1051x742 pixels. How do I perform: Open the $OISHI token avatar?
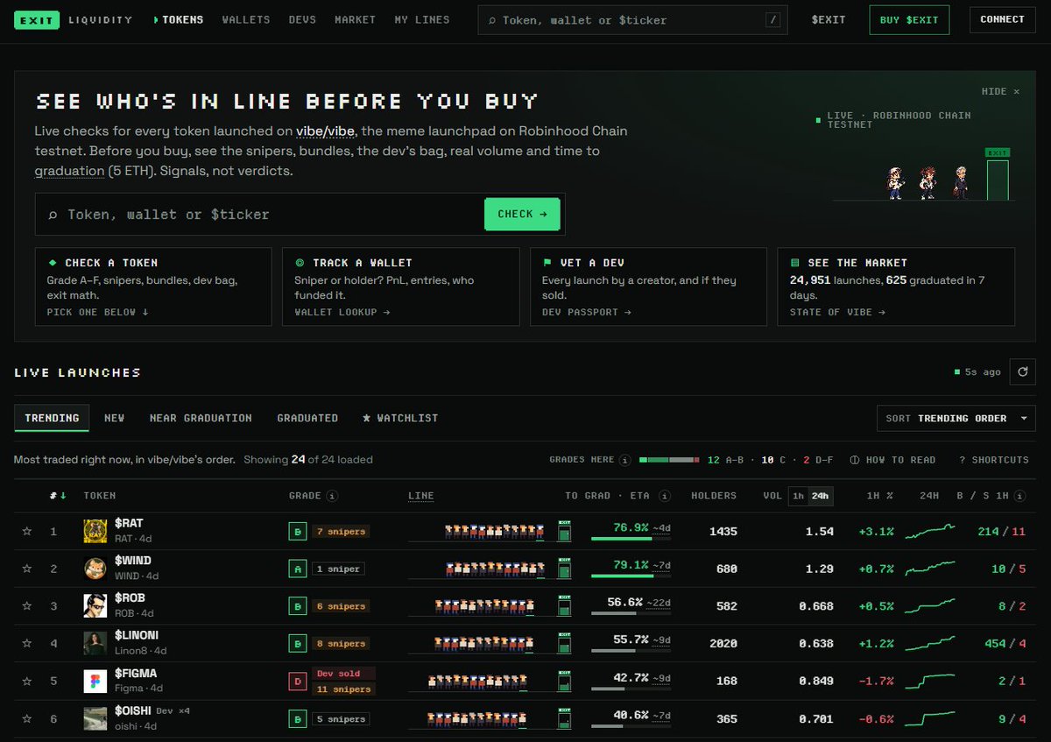pyautogui.click(x=95, y=719)
